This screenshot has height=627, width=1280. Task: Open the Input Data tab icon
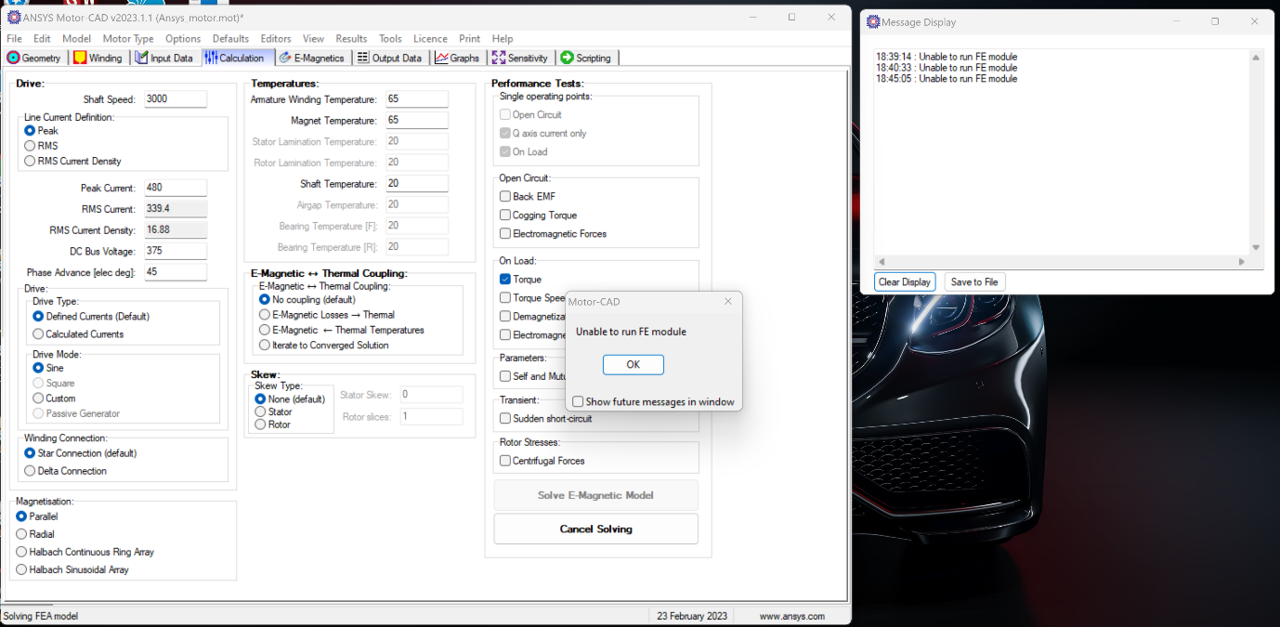pos(142,58)
